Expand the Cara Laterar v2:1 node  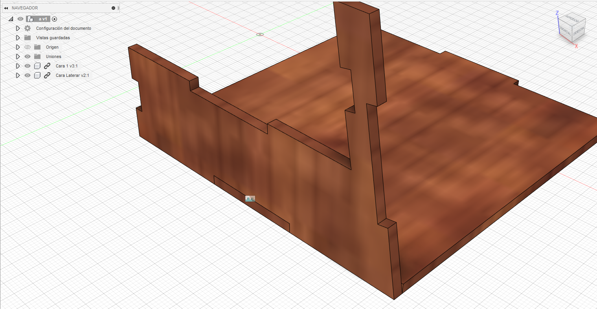tap(18, 75)
